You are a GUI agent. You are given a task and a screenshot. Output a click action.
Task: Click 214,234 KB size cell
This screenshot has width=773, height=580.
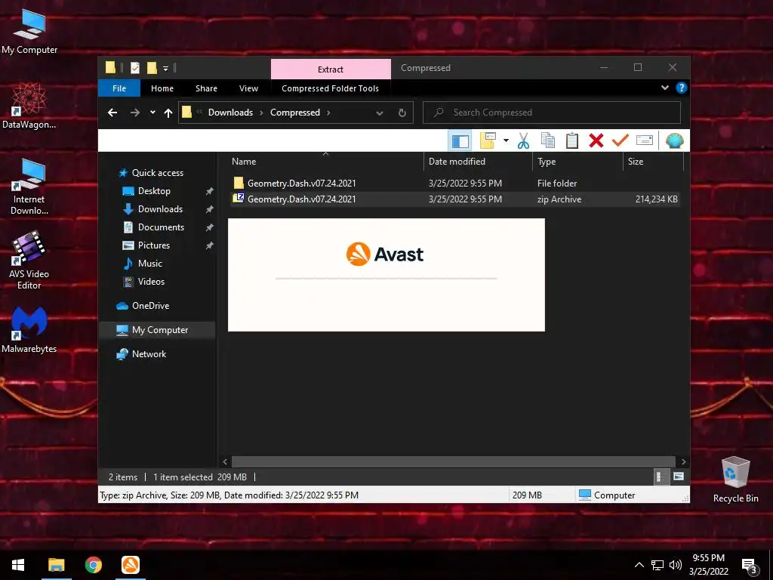click(x=656, y=199)
